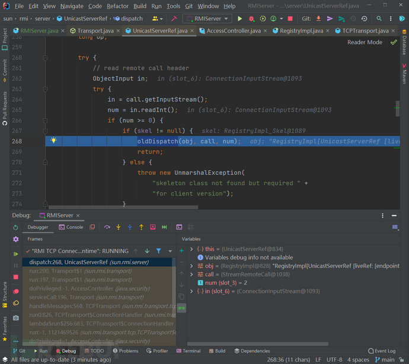Viewport: 409px width, 364px height.
Task: Open Problems tool window button
Action: pos(126,351)
